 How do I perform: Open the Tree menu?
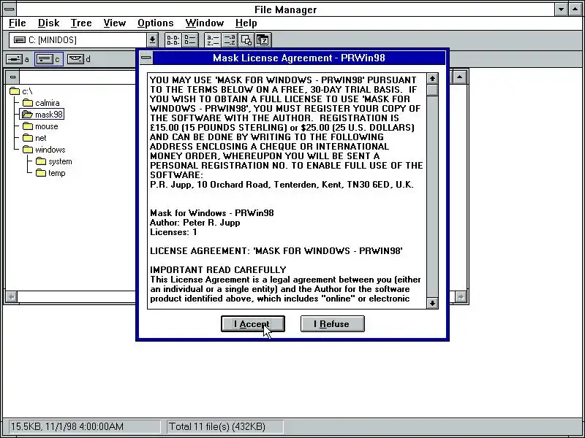(x=81, y=23)
